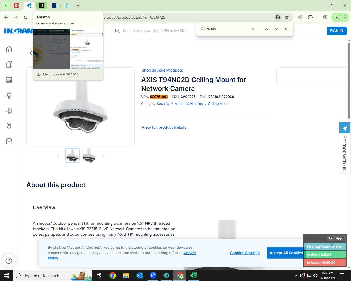Click the page vertical scrollbar
Screen dimensions: 351x281
pyautogui.click(x=349, y=81)
